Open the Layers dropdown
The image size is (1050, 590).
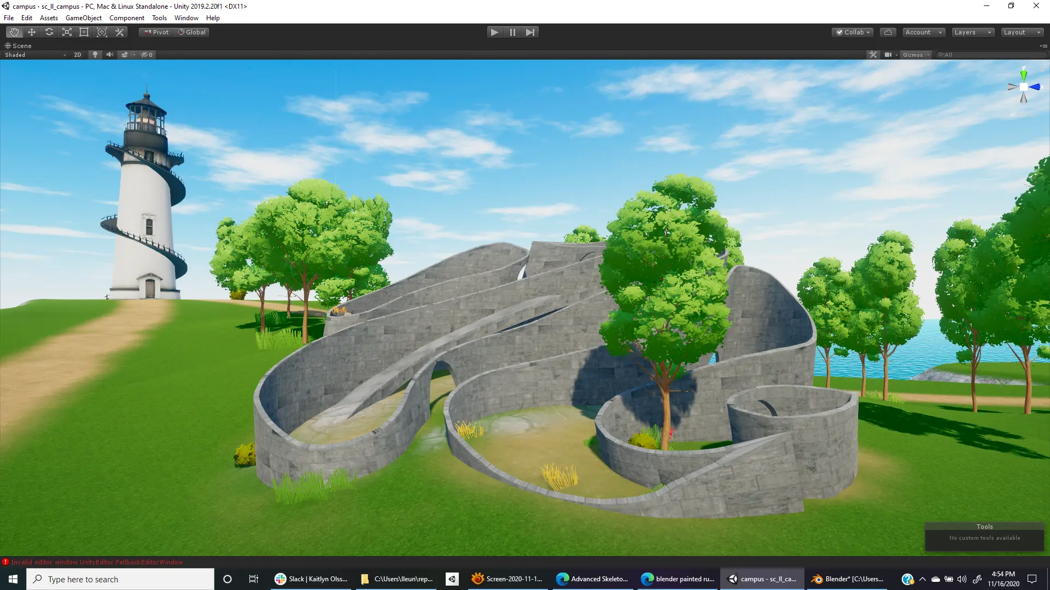pyautogui.click(x=972, y=32)
